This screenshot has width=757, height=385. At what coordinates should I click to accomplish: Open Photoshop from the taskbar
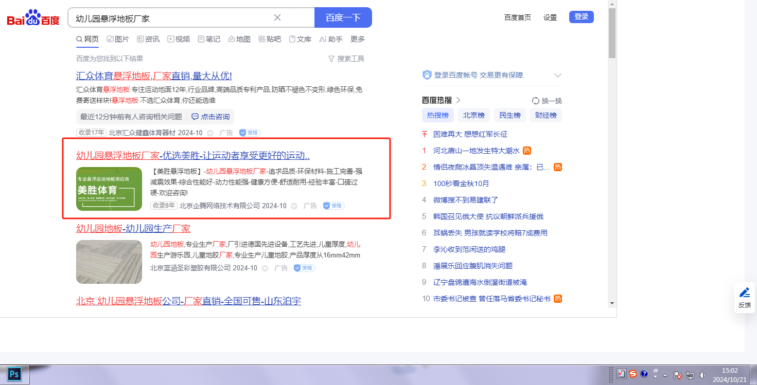click(14, 374)
